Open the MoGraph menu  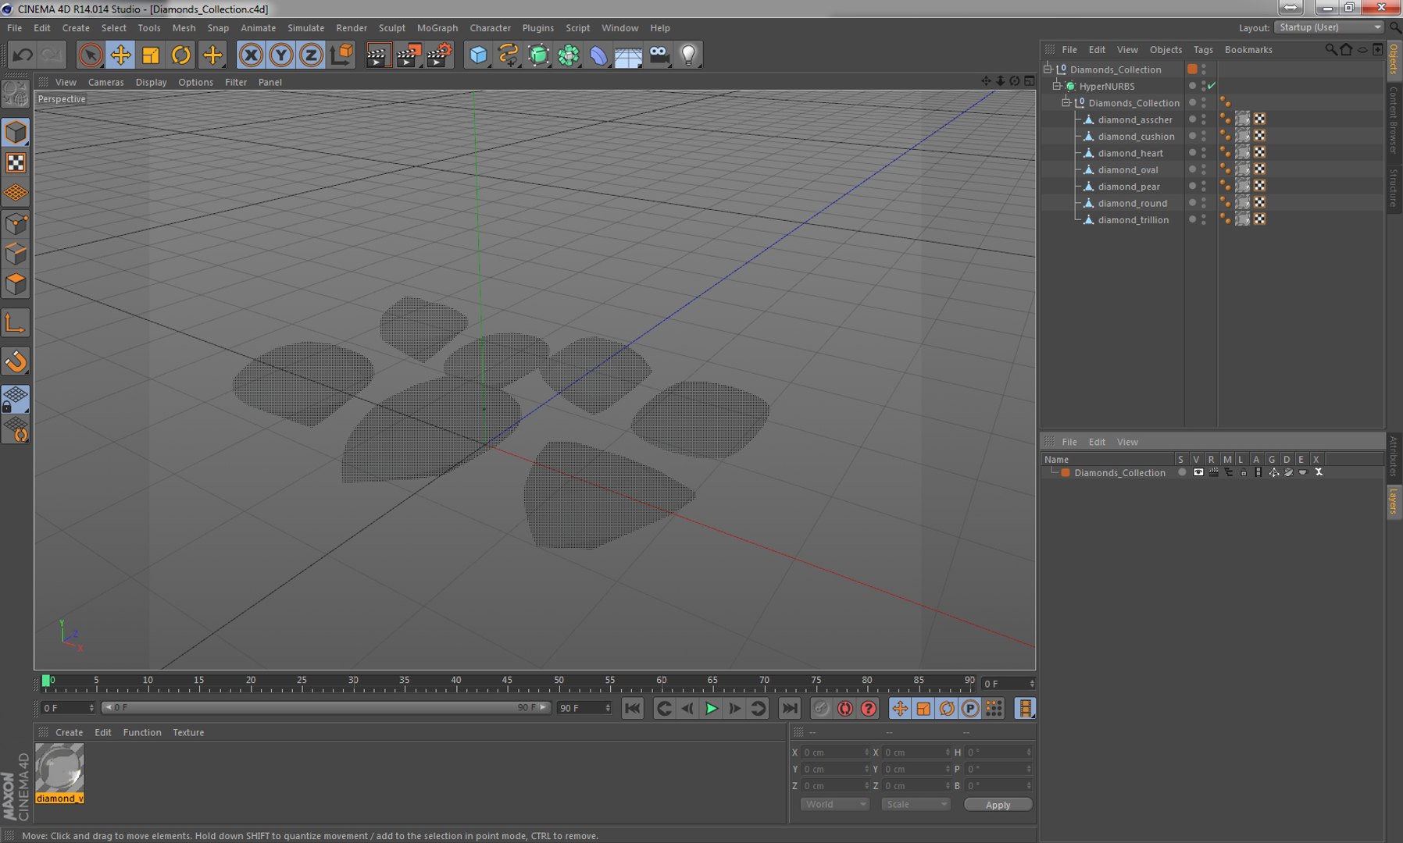pos(437,27)
